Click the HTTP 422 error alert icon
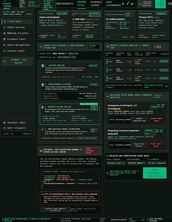 coord(43,194)
